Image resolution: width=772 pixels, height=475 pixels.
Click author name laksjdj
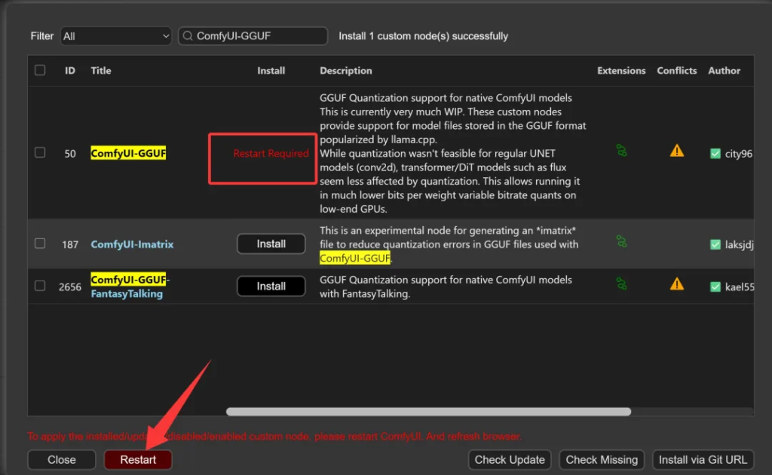[x=739, y=244]
